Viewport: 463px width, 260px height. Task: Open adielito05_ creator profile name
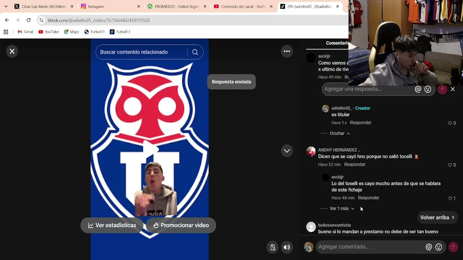click(x=341, y=108)
